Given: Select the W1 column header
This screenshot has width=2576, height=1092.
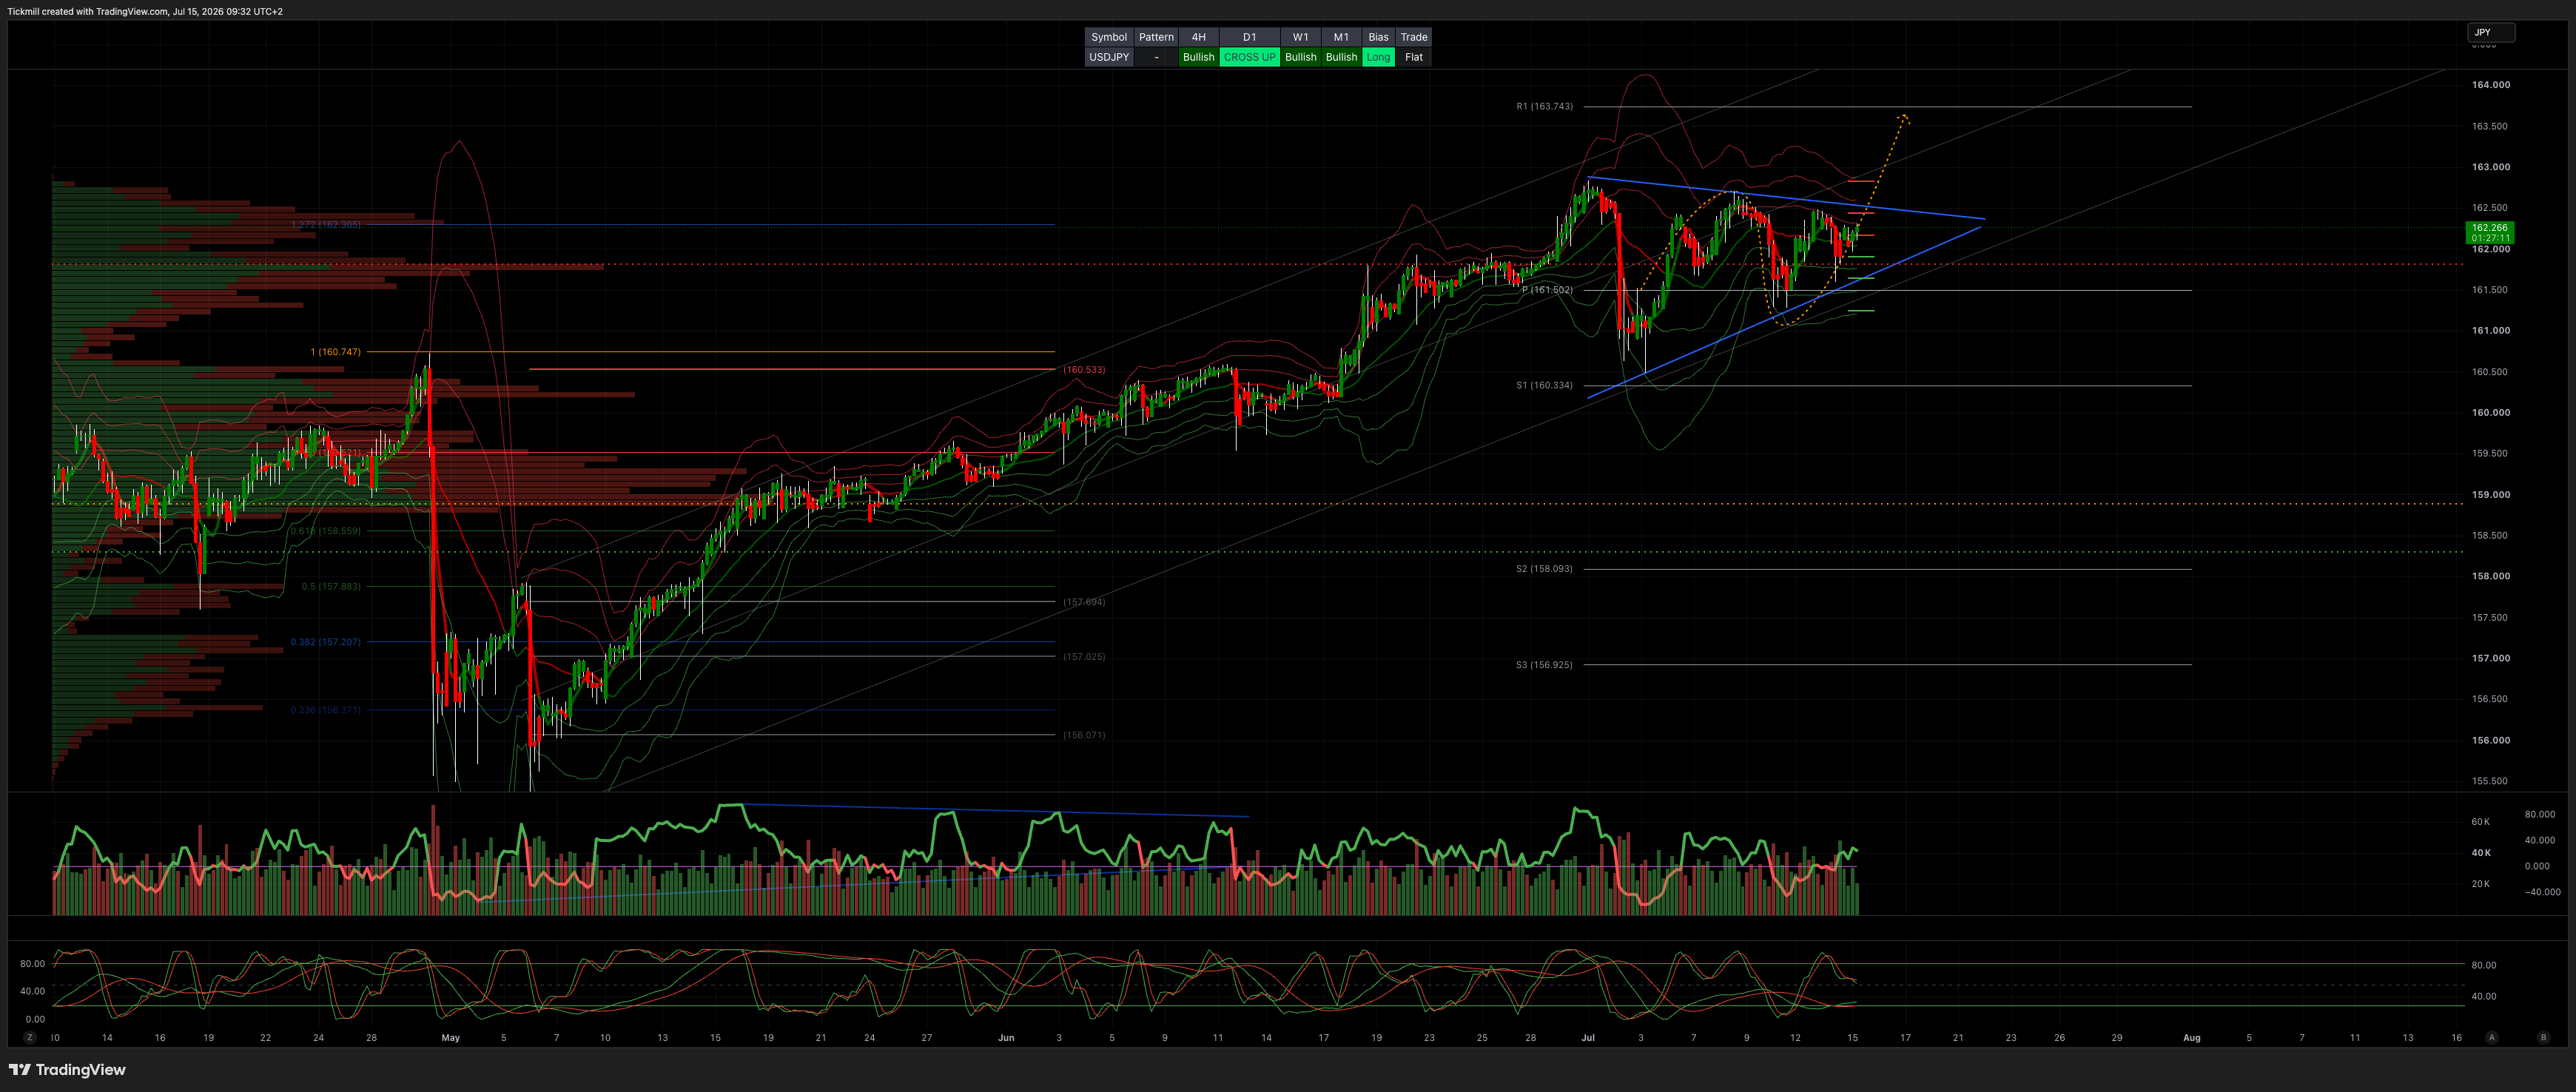Looking at the screenshot, I should coord(1300,37).
